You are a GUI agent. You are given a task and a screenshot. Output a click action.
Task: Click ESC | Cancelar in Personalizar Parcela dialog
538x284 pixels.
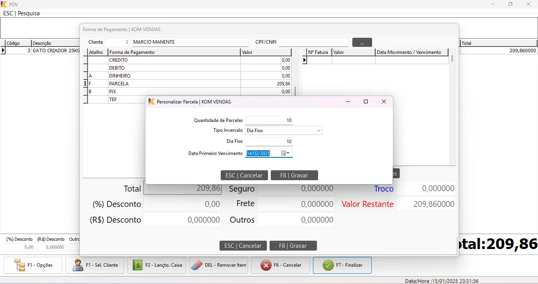244,175
